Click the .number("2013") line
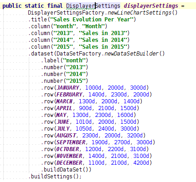Viewport: 196px width, 182px height. pos(64,67)
